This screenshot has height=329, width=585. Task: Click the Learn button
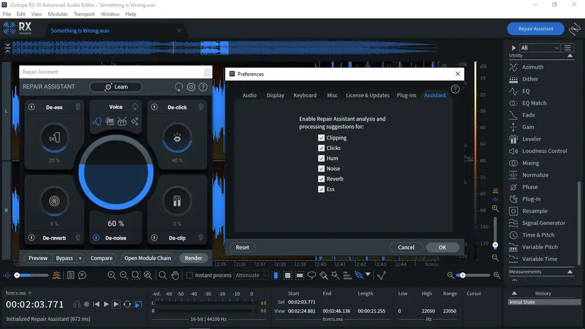[x=116, y=87]
